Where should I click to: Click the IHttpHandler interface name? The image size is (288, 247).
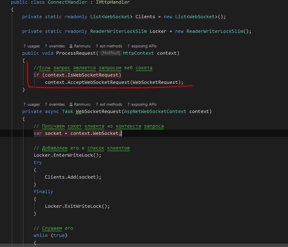(x=113, y=2)
